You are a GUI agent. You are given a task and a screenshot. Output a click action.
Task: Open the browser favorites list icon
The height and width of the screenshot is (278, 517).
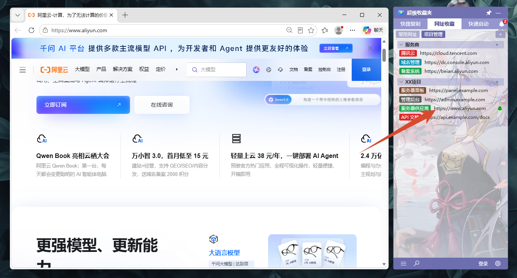[x=325, y=30]
